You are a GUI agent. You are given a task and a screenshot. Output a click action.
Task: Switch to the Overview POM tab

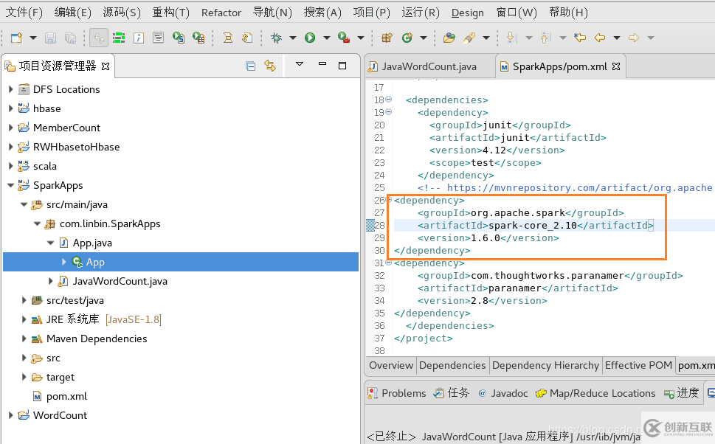[x=391, y=365]
